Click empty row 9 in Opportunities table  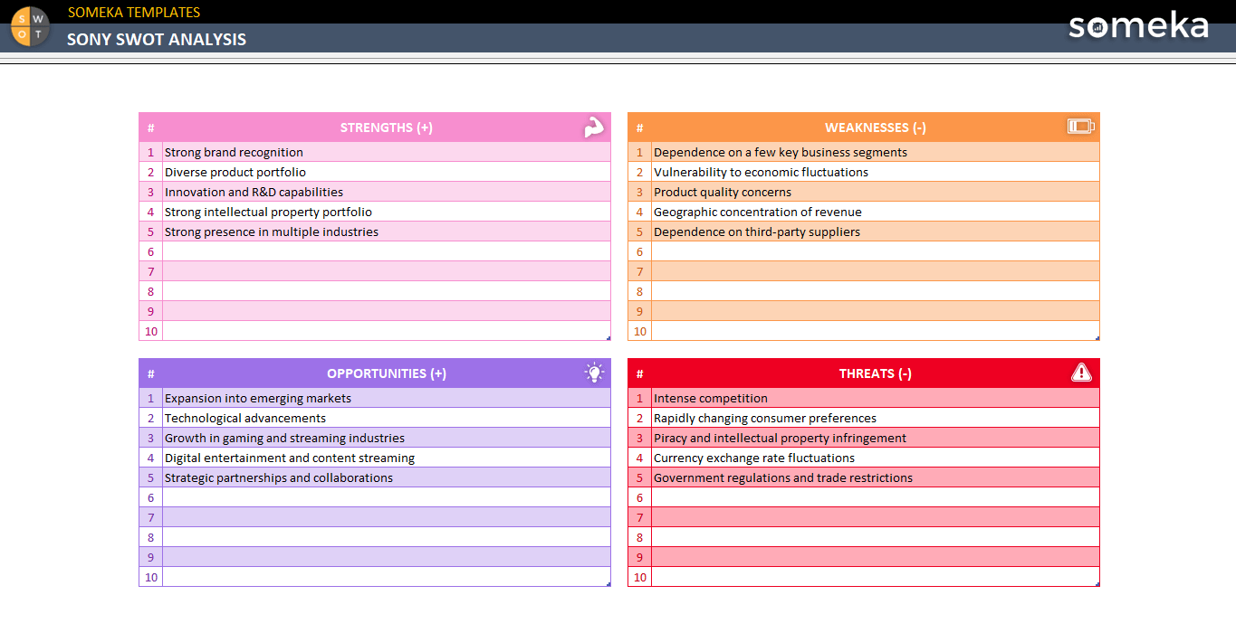387,557
